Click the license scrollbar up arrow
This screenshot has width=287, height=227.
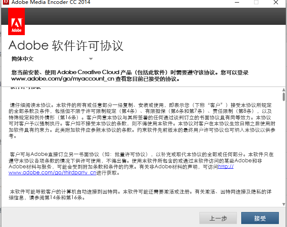[x=284, y=90]
